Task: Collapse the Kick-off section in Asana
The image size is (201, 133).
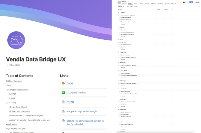Action: (x=119, y=13)
